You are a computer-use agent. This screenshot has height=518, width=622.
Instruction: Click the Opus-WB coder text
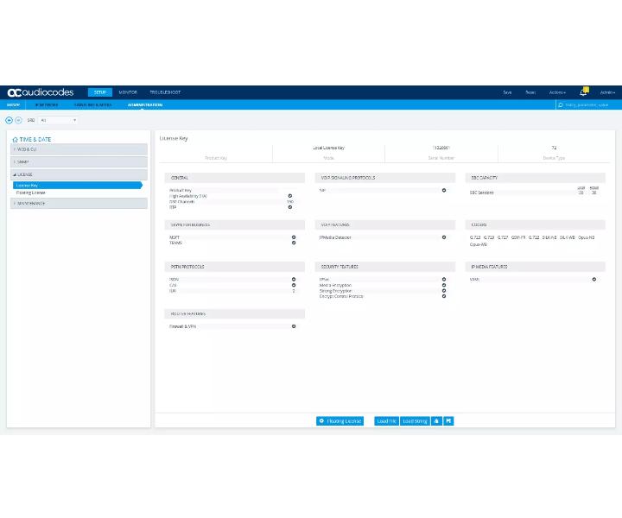pyautogui.click(x=478, y=244)
